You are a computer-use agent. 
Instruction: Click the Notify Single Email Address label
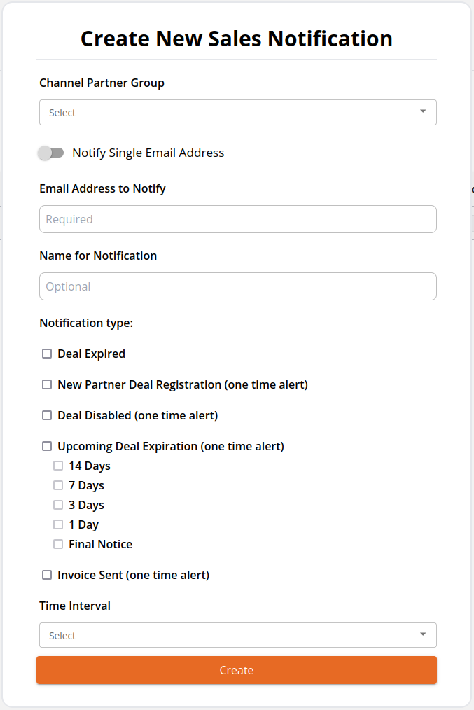[x=148, y=153]
